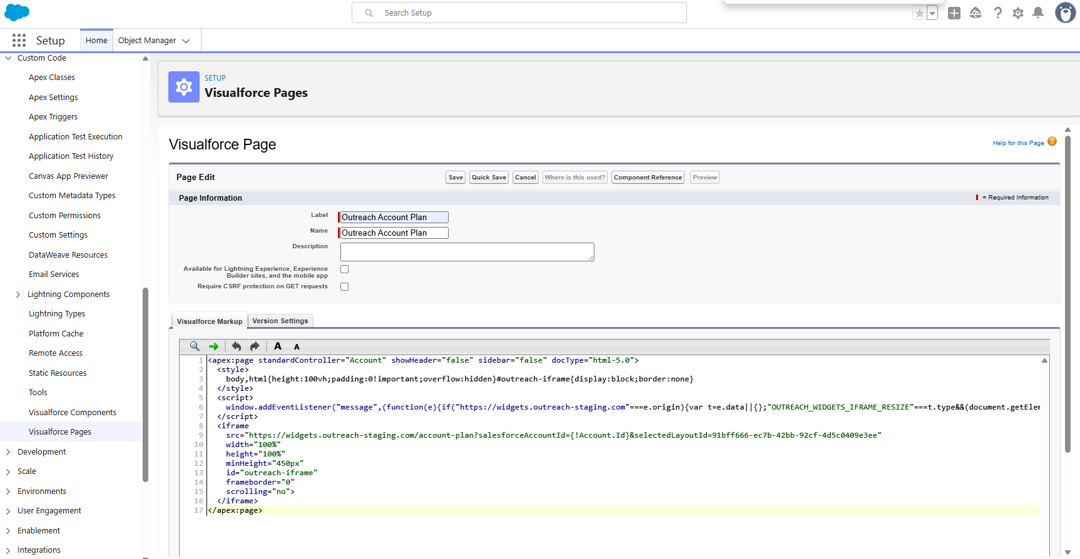Viewport: 1080px width, 559px height.
Task: Click the Label input field
Action: click(394, 218)
